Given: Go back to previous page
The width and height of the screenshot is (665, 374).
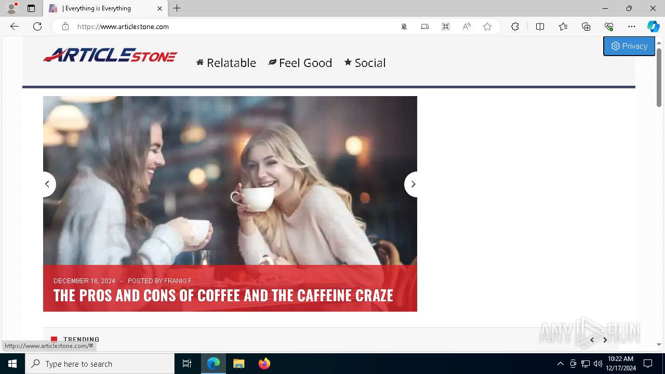Looking at the screenshot, I should (15, 26).
